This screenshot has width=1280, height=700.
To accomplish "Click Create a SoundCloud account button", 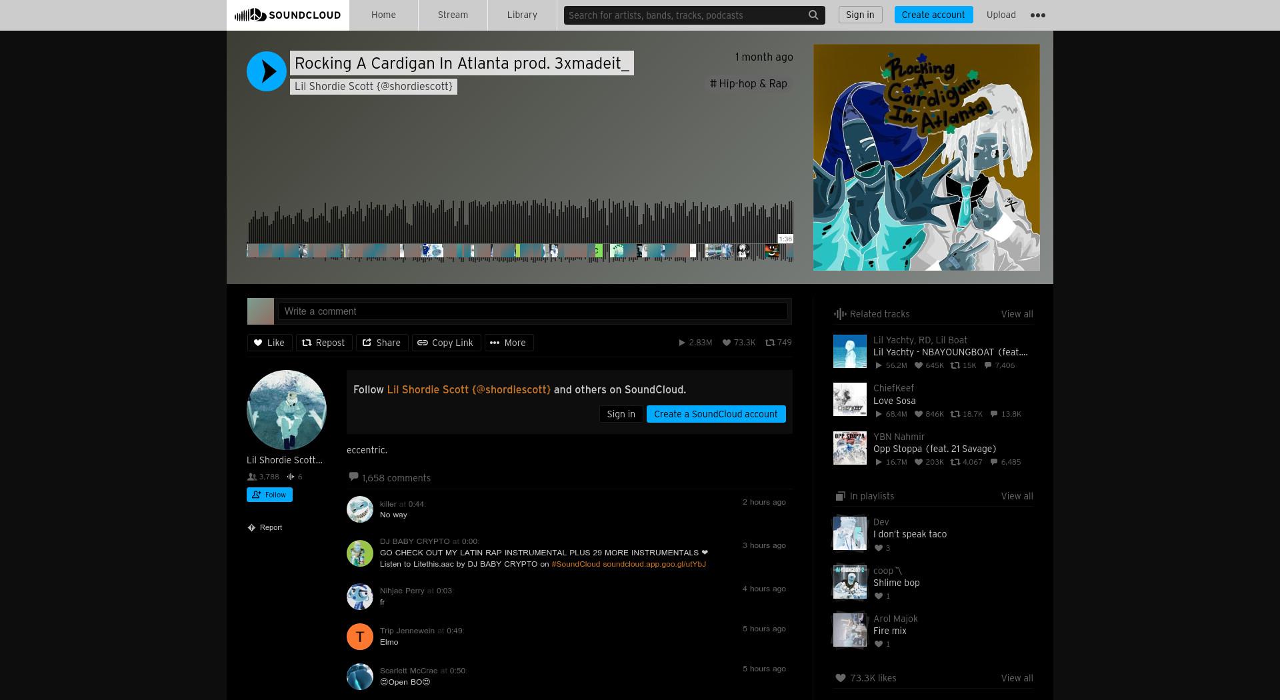I will pos(716,414).
